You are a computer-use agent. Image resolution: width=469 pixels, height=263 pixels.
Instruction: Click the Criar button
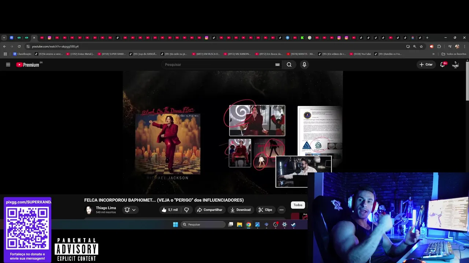pyautogui.click(x=426, y=65)
